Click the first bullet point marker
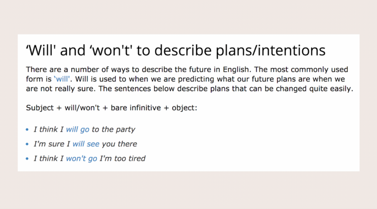This screenshot has width=377, height=209. click(27, 129)
